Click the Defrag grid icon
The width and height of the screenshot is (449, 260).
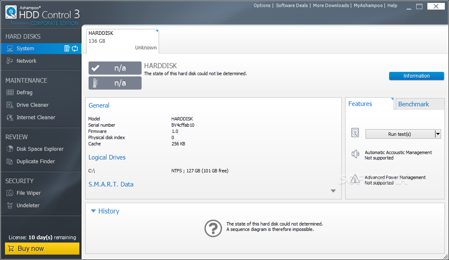pos(10,92)
